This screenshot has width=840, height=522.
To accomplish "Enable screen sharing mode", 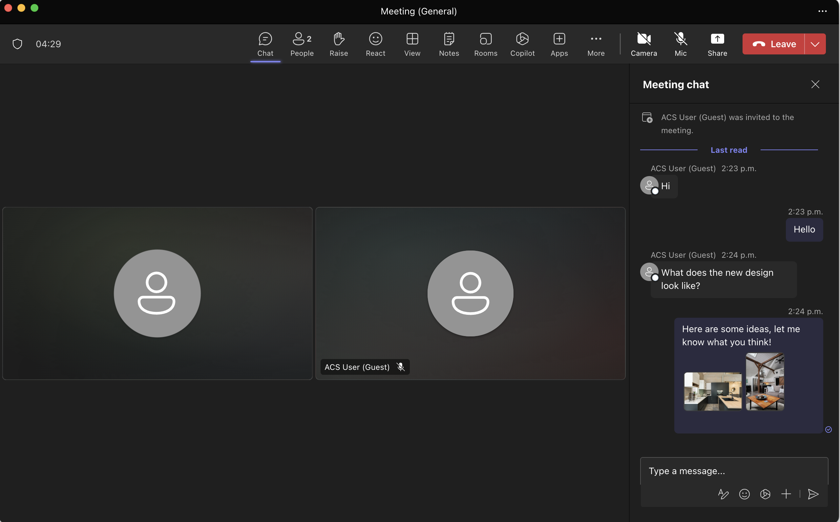I will pyautogui.click(x=717, y=44).
